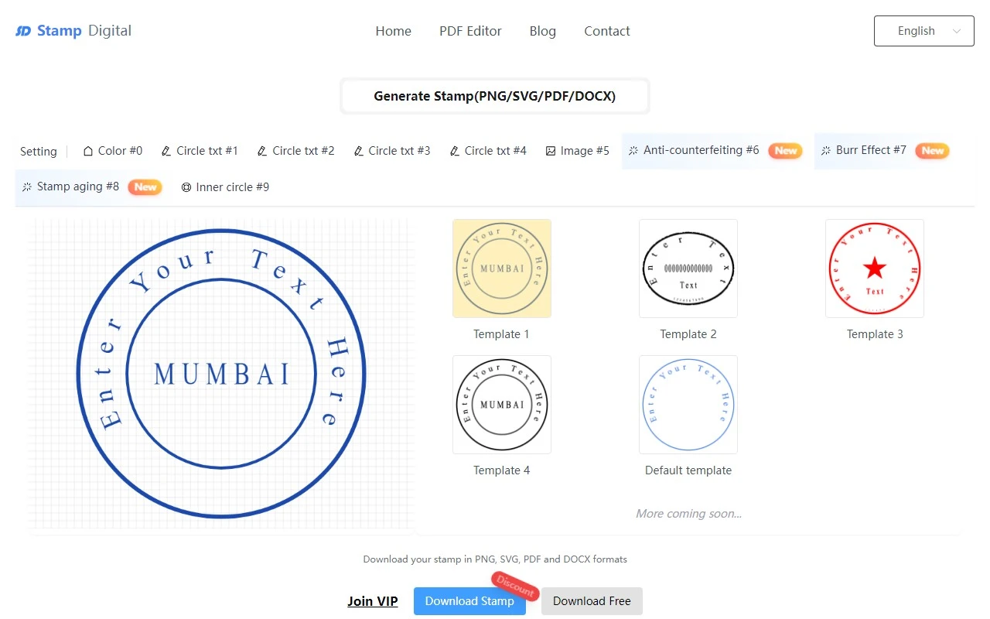
Task: Choose the Template 4 black stamp thumbnail
Action: click(x=502, y=405)
